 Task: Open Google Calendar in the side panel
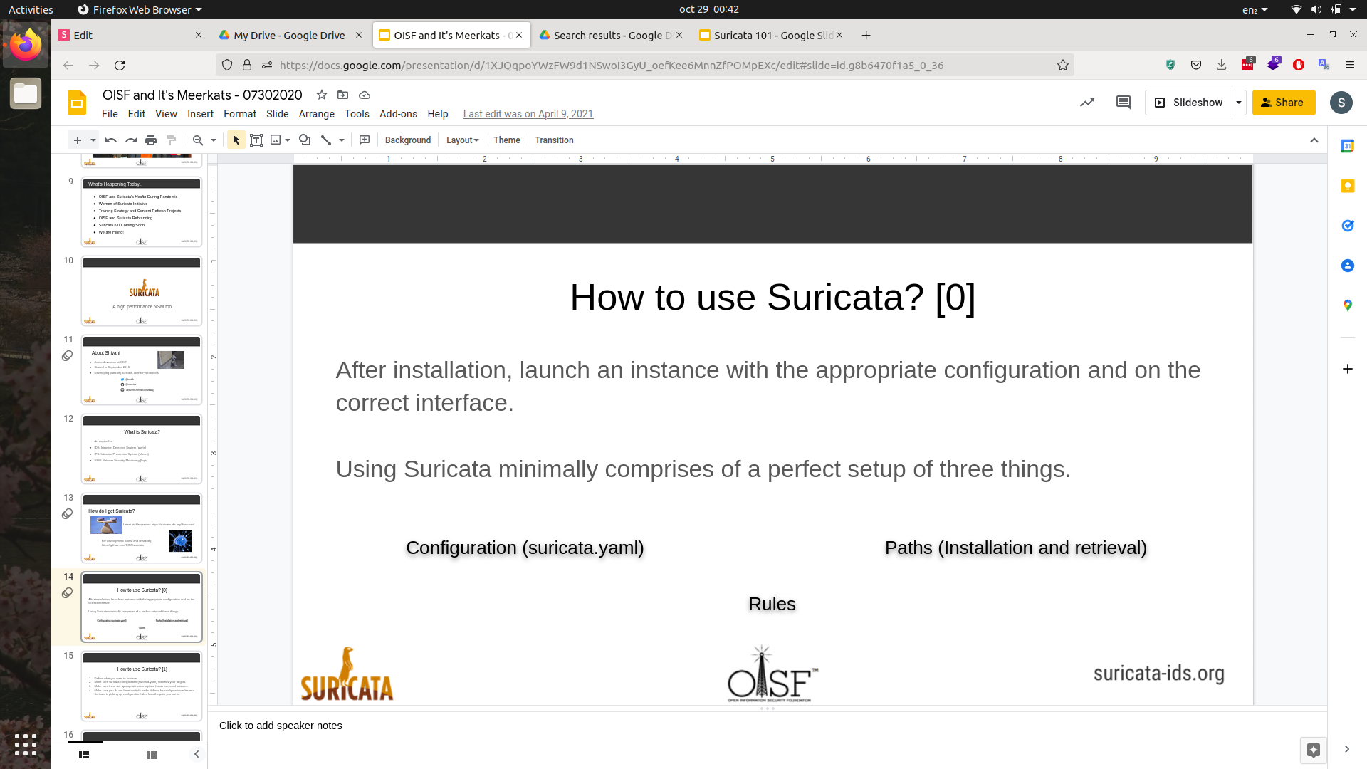tap(1347, 146)
